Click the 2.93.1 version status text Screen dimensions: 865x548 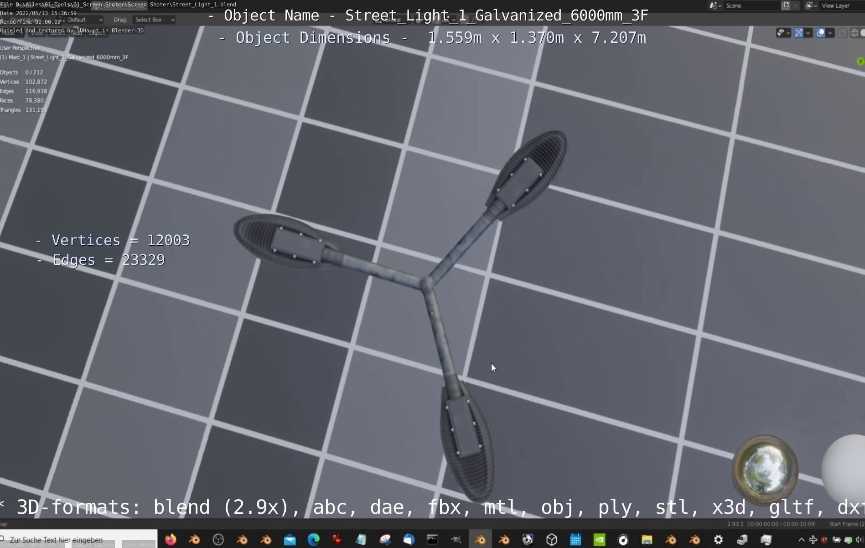[x=735, y=524]
